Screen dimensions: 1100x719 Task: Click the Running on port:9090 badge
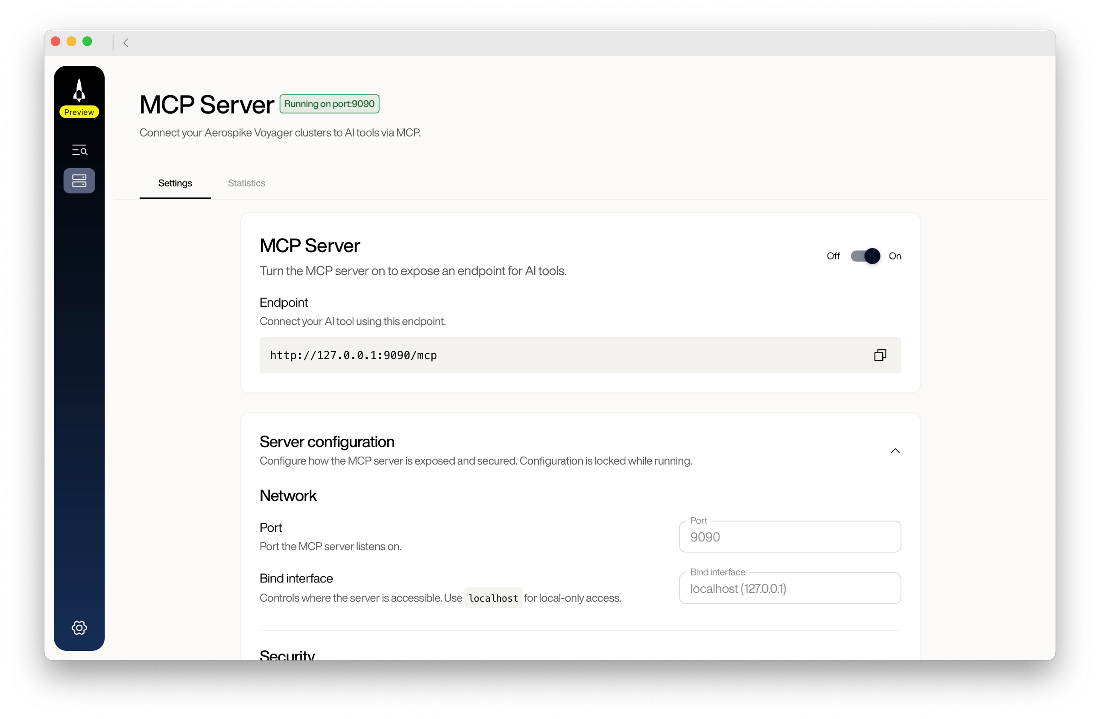point(329,103)
